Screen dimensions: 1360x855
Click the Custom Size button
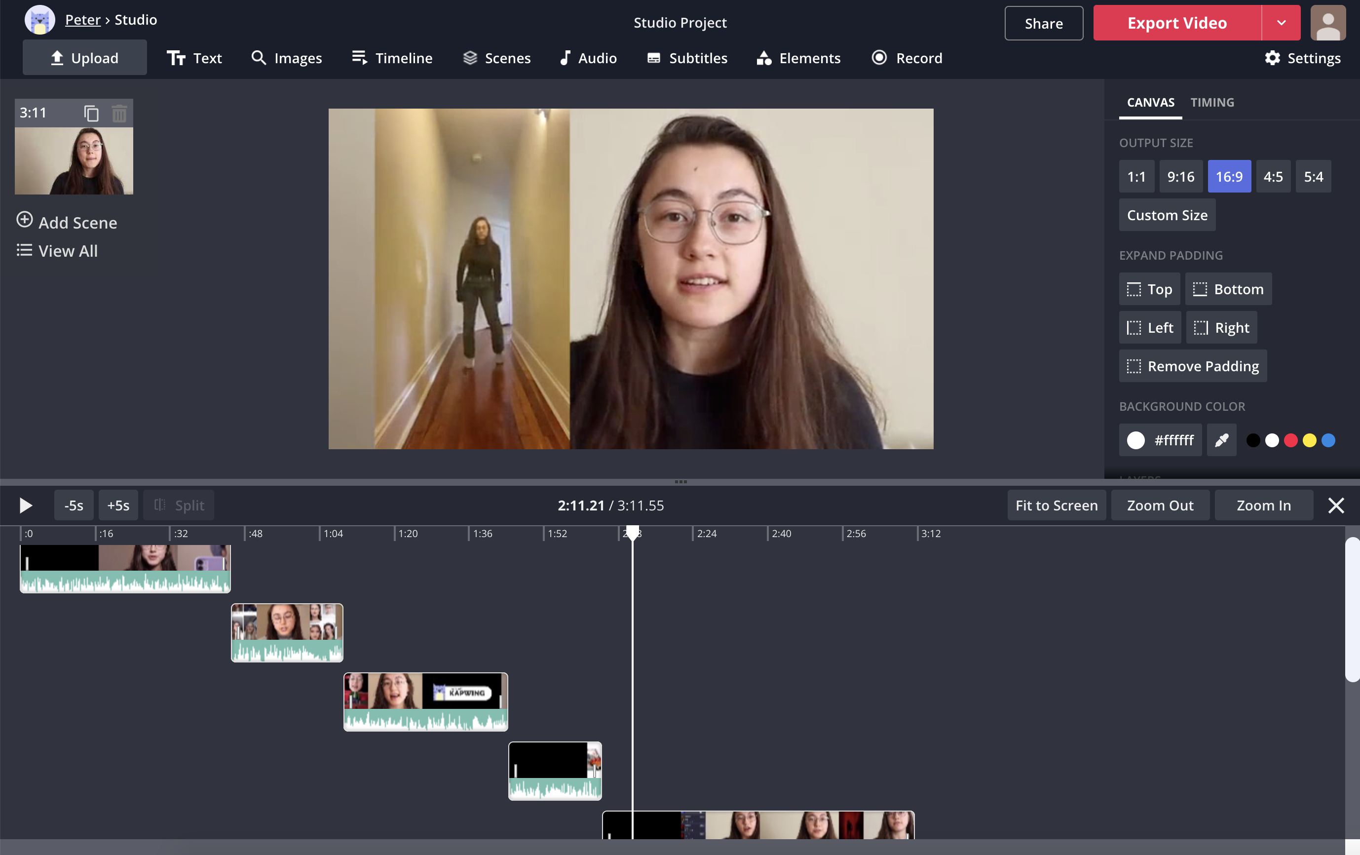(1167, 215)
